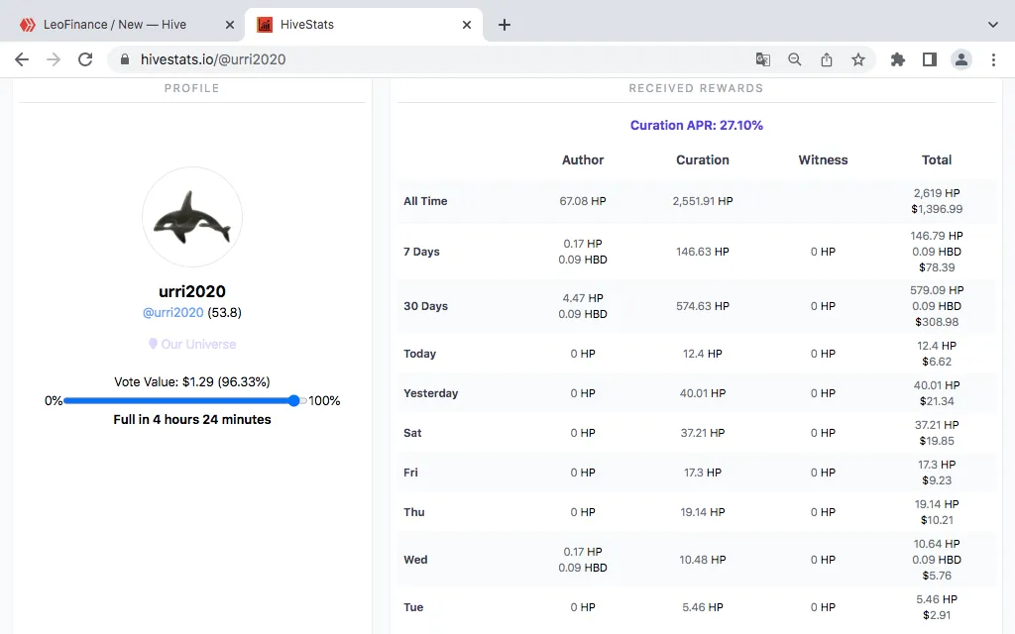Bookmark this page with the star icon
Image resolution: width=1015 pixels, height=634 pixels.
858,59
